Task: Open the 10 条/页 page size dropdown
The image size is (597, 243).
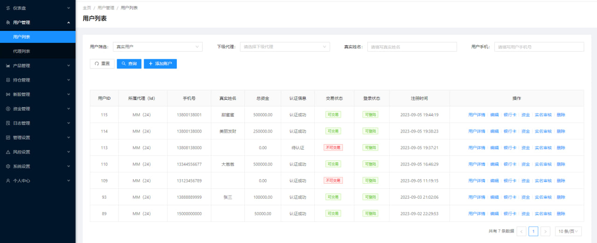Action: click(569, 231)
